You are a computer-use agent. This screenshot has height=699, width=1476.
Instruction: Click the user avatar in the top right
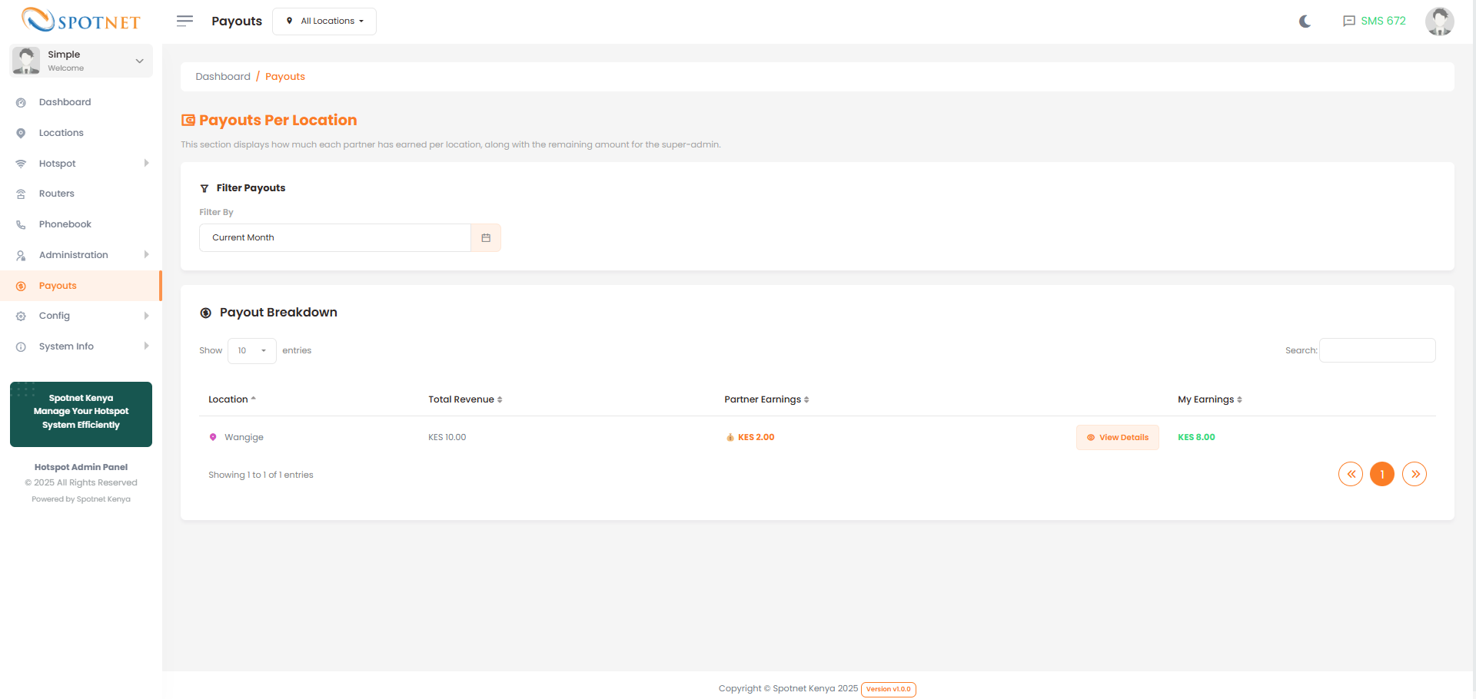1439,22
